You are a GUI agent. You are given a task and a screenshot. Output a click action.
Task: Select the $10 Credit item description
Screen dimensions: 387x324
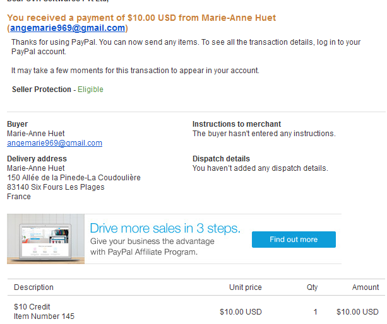(x=32, y=307)
